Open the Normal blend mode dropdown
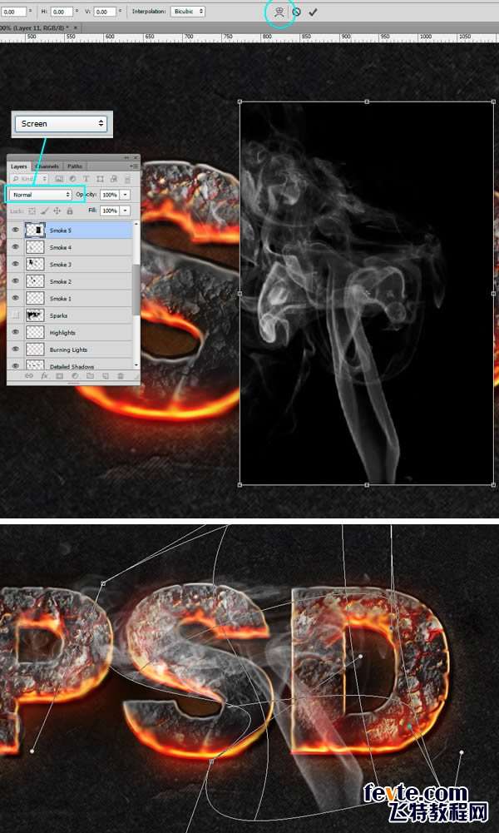The height and width of the screenshot is (833, 499). (x=41, y=195)
